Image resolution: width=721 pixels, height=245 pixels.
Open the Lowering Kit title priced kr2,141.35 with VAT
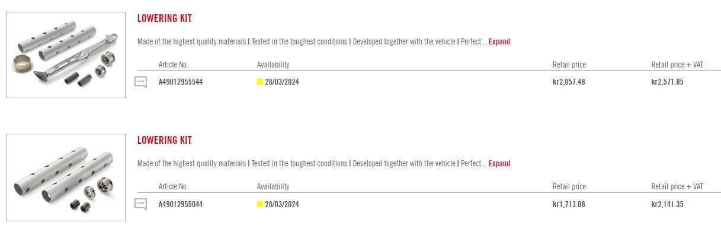(x=165, y=140)
